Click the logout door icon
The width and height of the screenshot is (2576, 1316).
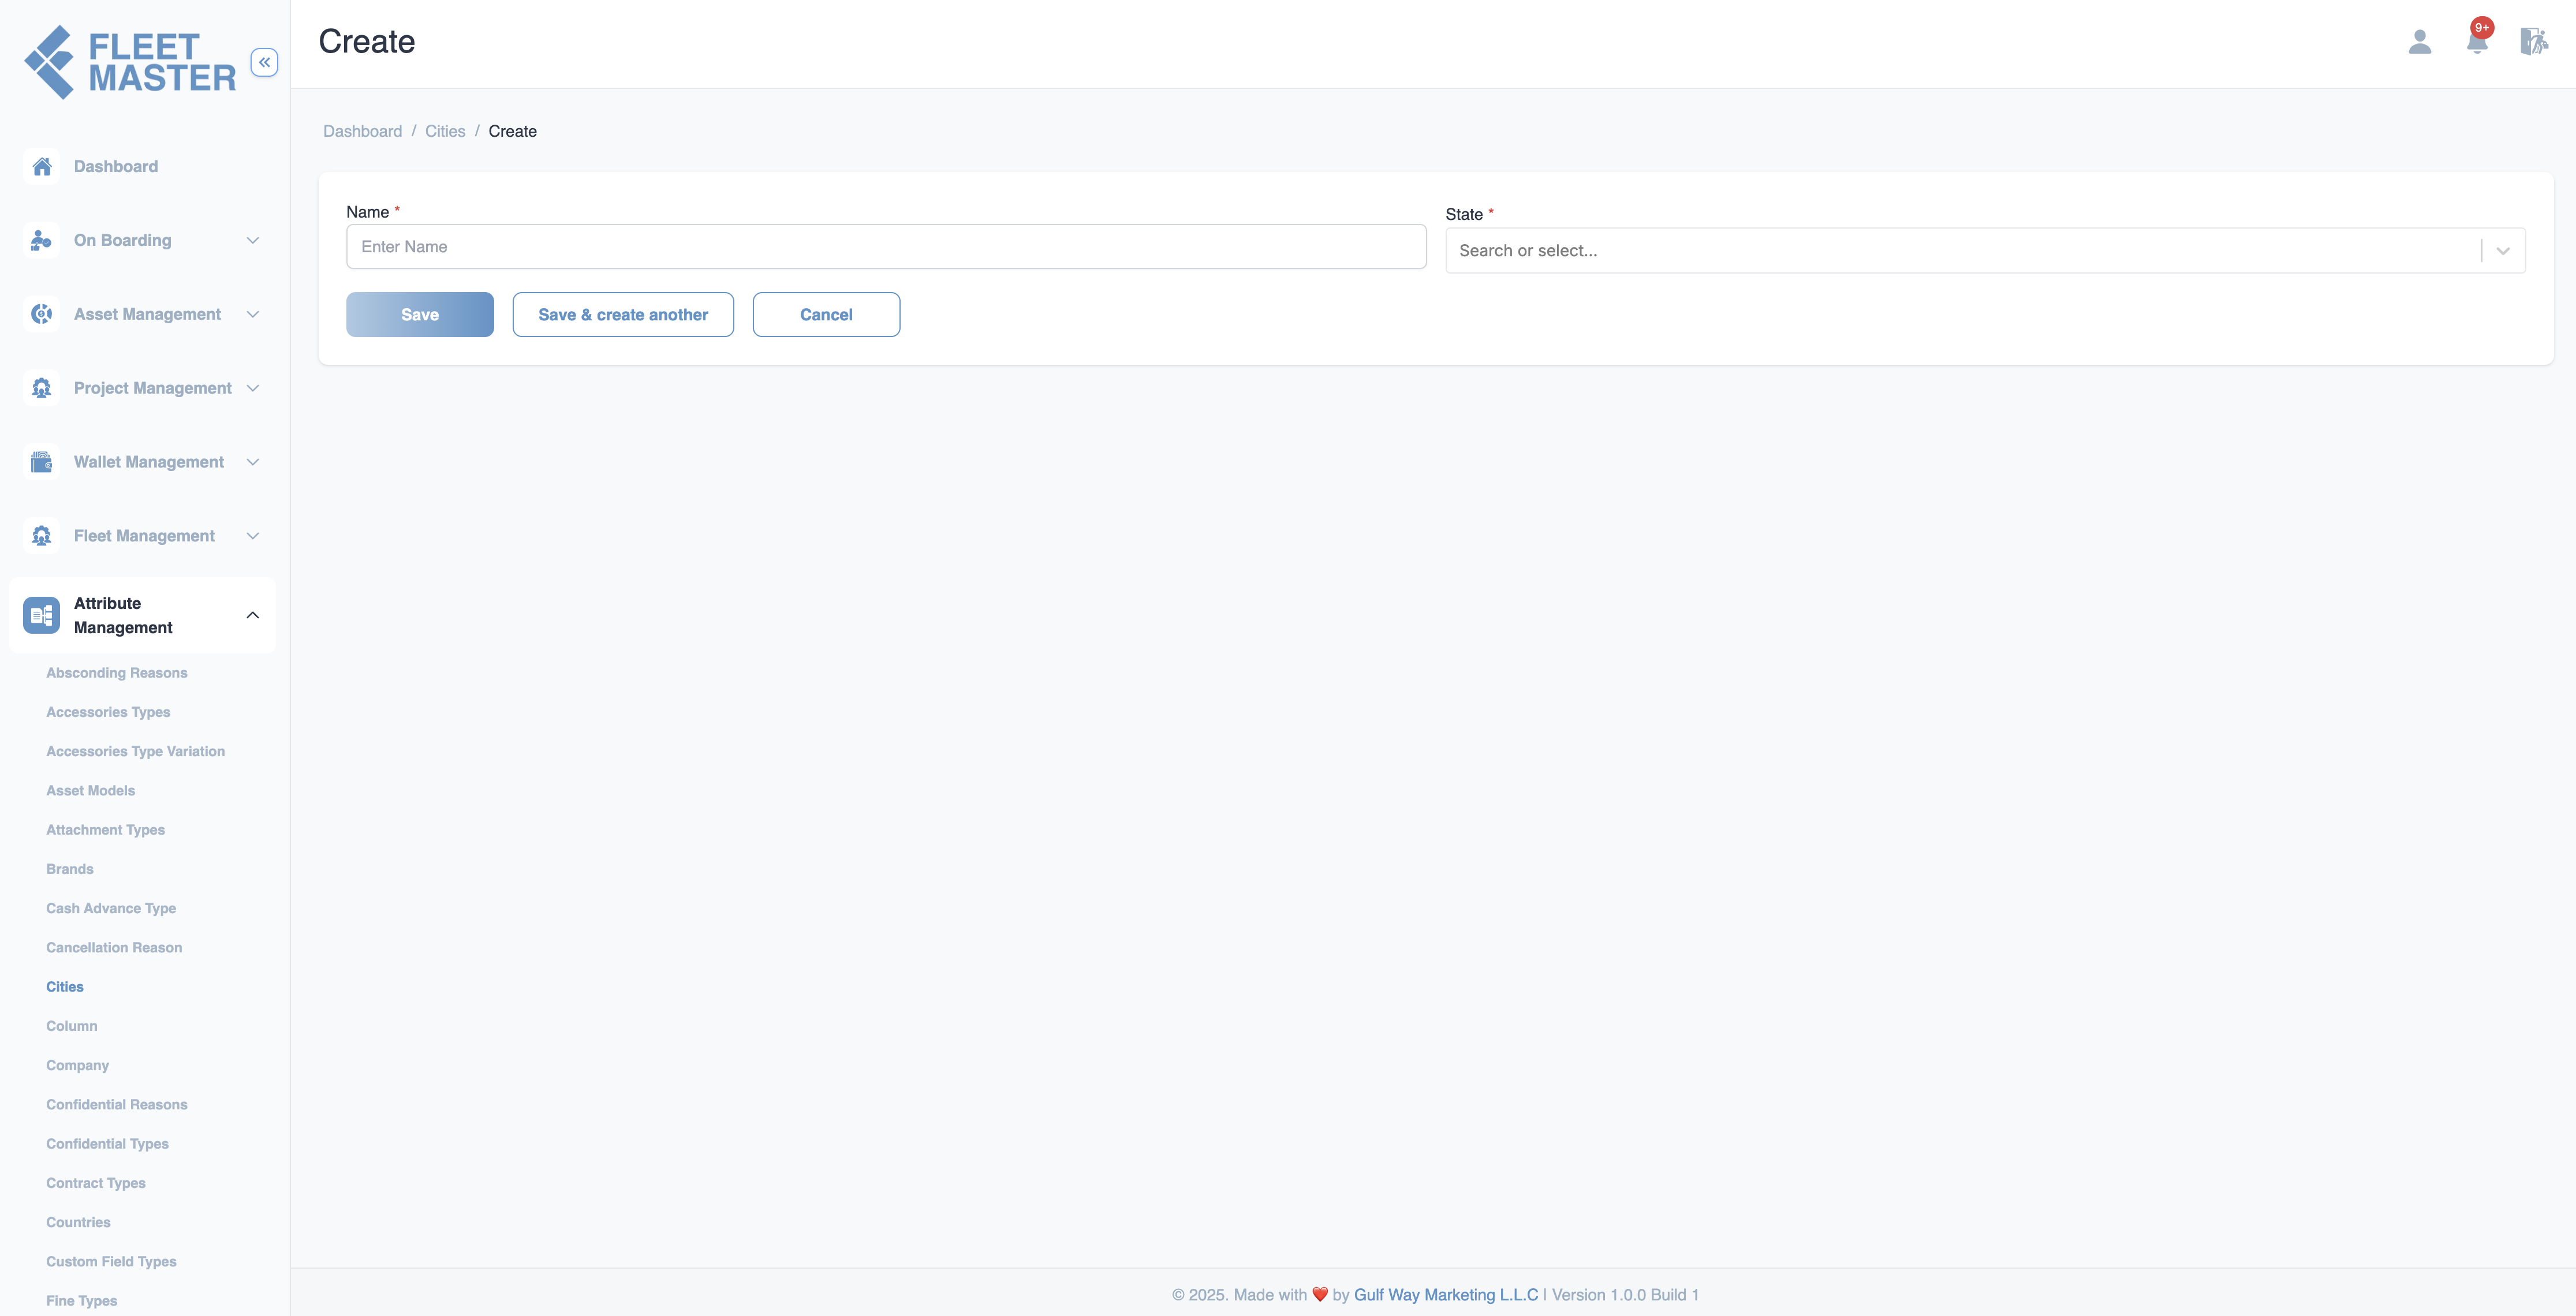pyautogui.click(x=2534, y=42)
